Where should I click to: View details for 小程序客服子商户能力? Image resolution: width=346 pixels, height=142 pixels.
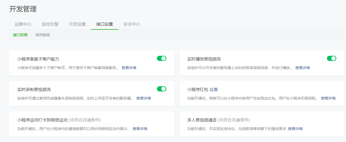(129, 68)
